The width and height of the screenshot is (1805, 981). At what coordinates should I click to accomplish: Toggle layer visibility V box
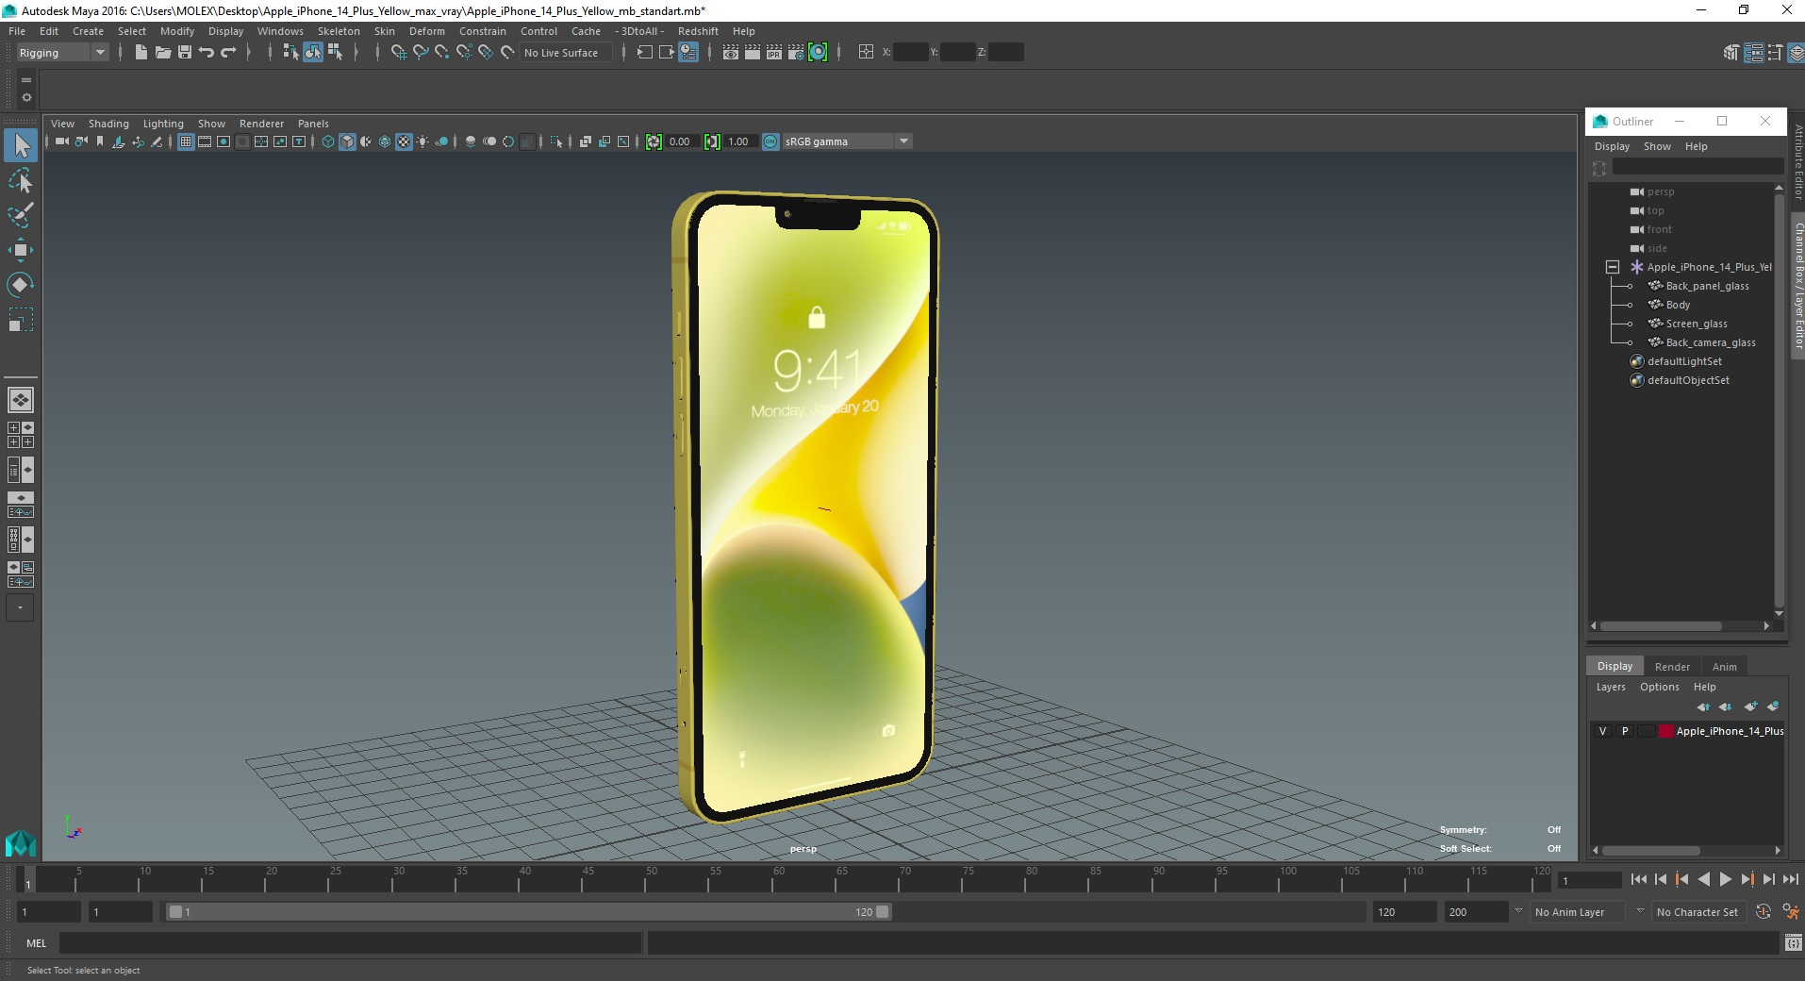point(1602,731)
